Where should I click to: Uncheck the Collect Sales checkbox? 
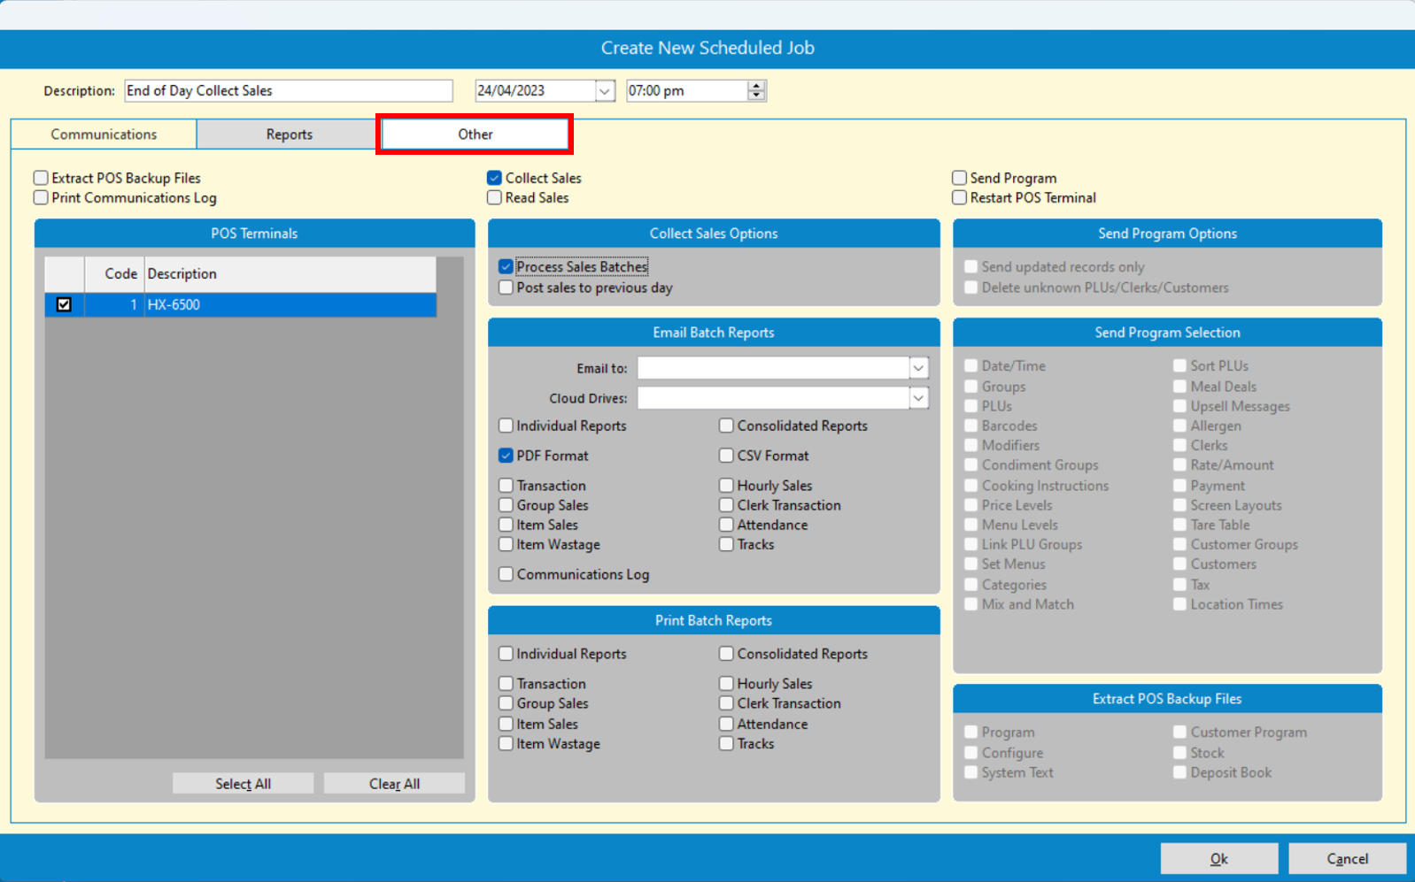click(495, 179)
